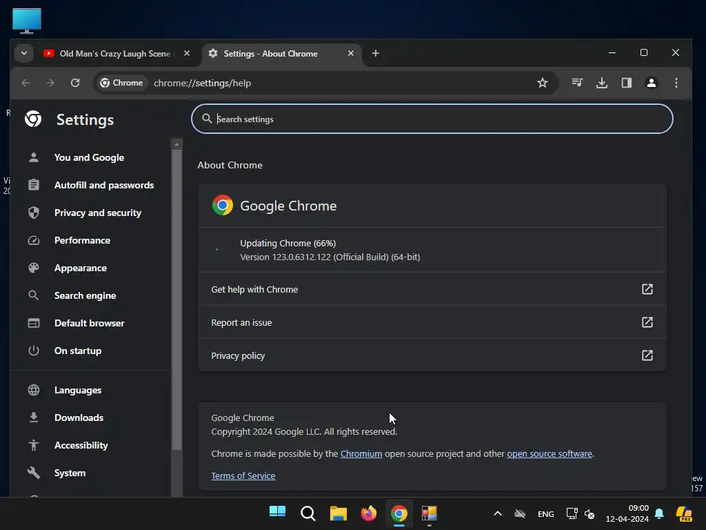This screenshot has width=706, height=530.
Task: Click the sidebar vertical scrollbar thumb
Action: (177, 300)
